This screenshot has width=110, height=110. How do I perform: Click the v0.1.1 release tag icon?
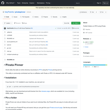84,42
